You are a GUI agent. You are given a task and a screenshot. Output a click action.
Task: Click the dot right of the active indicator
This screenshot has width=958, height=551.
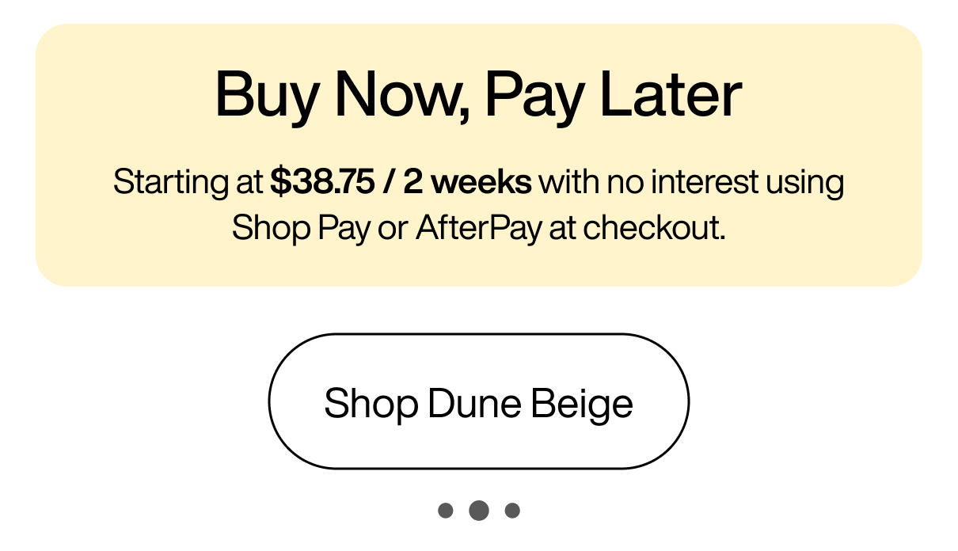pos(511,510)
